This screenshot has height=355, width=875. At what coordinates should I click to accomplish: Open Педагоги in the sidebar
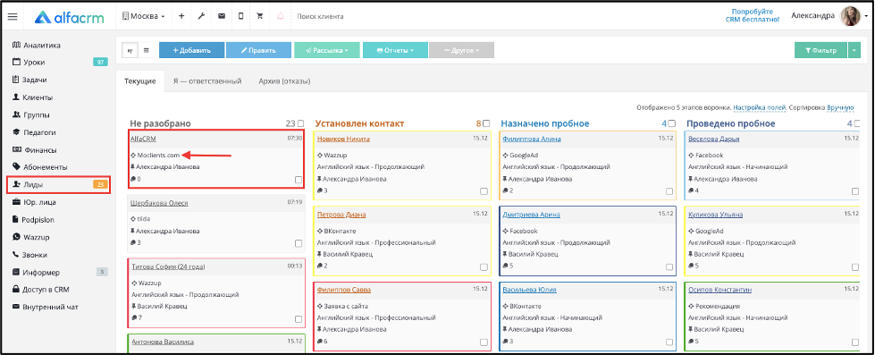[x=39, y=132]
